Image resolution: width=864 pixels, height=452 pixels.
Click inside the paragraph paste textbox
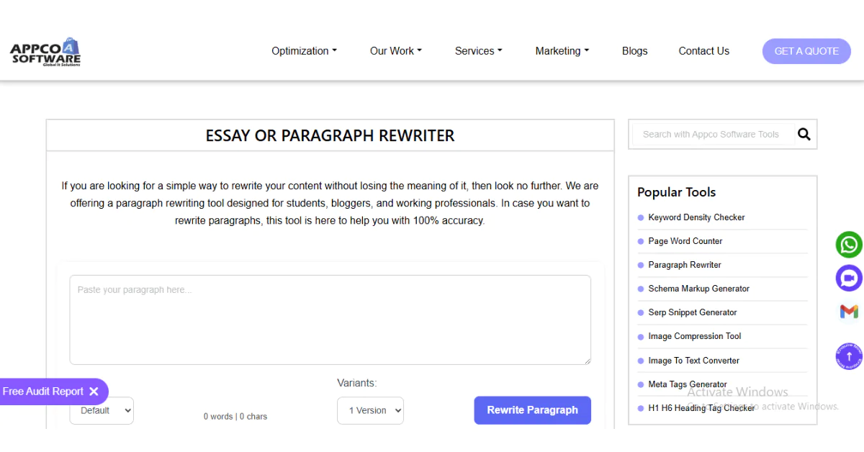click(329, 319)
